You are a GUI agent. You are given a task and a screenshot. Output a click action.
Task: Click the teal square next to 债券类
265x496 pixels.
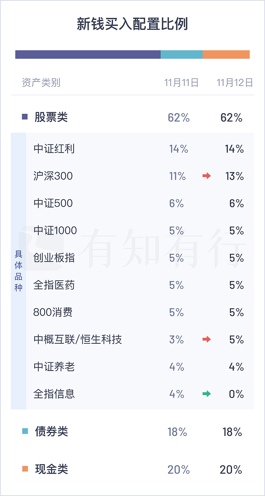coord(25,431)
